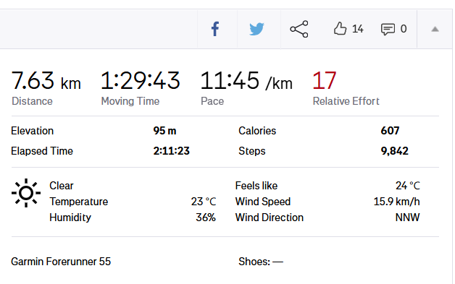Share activity via Twitter bird icon
Image resolution: width=455 pixels, height=284 pixels.
tap(256, 29)
